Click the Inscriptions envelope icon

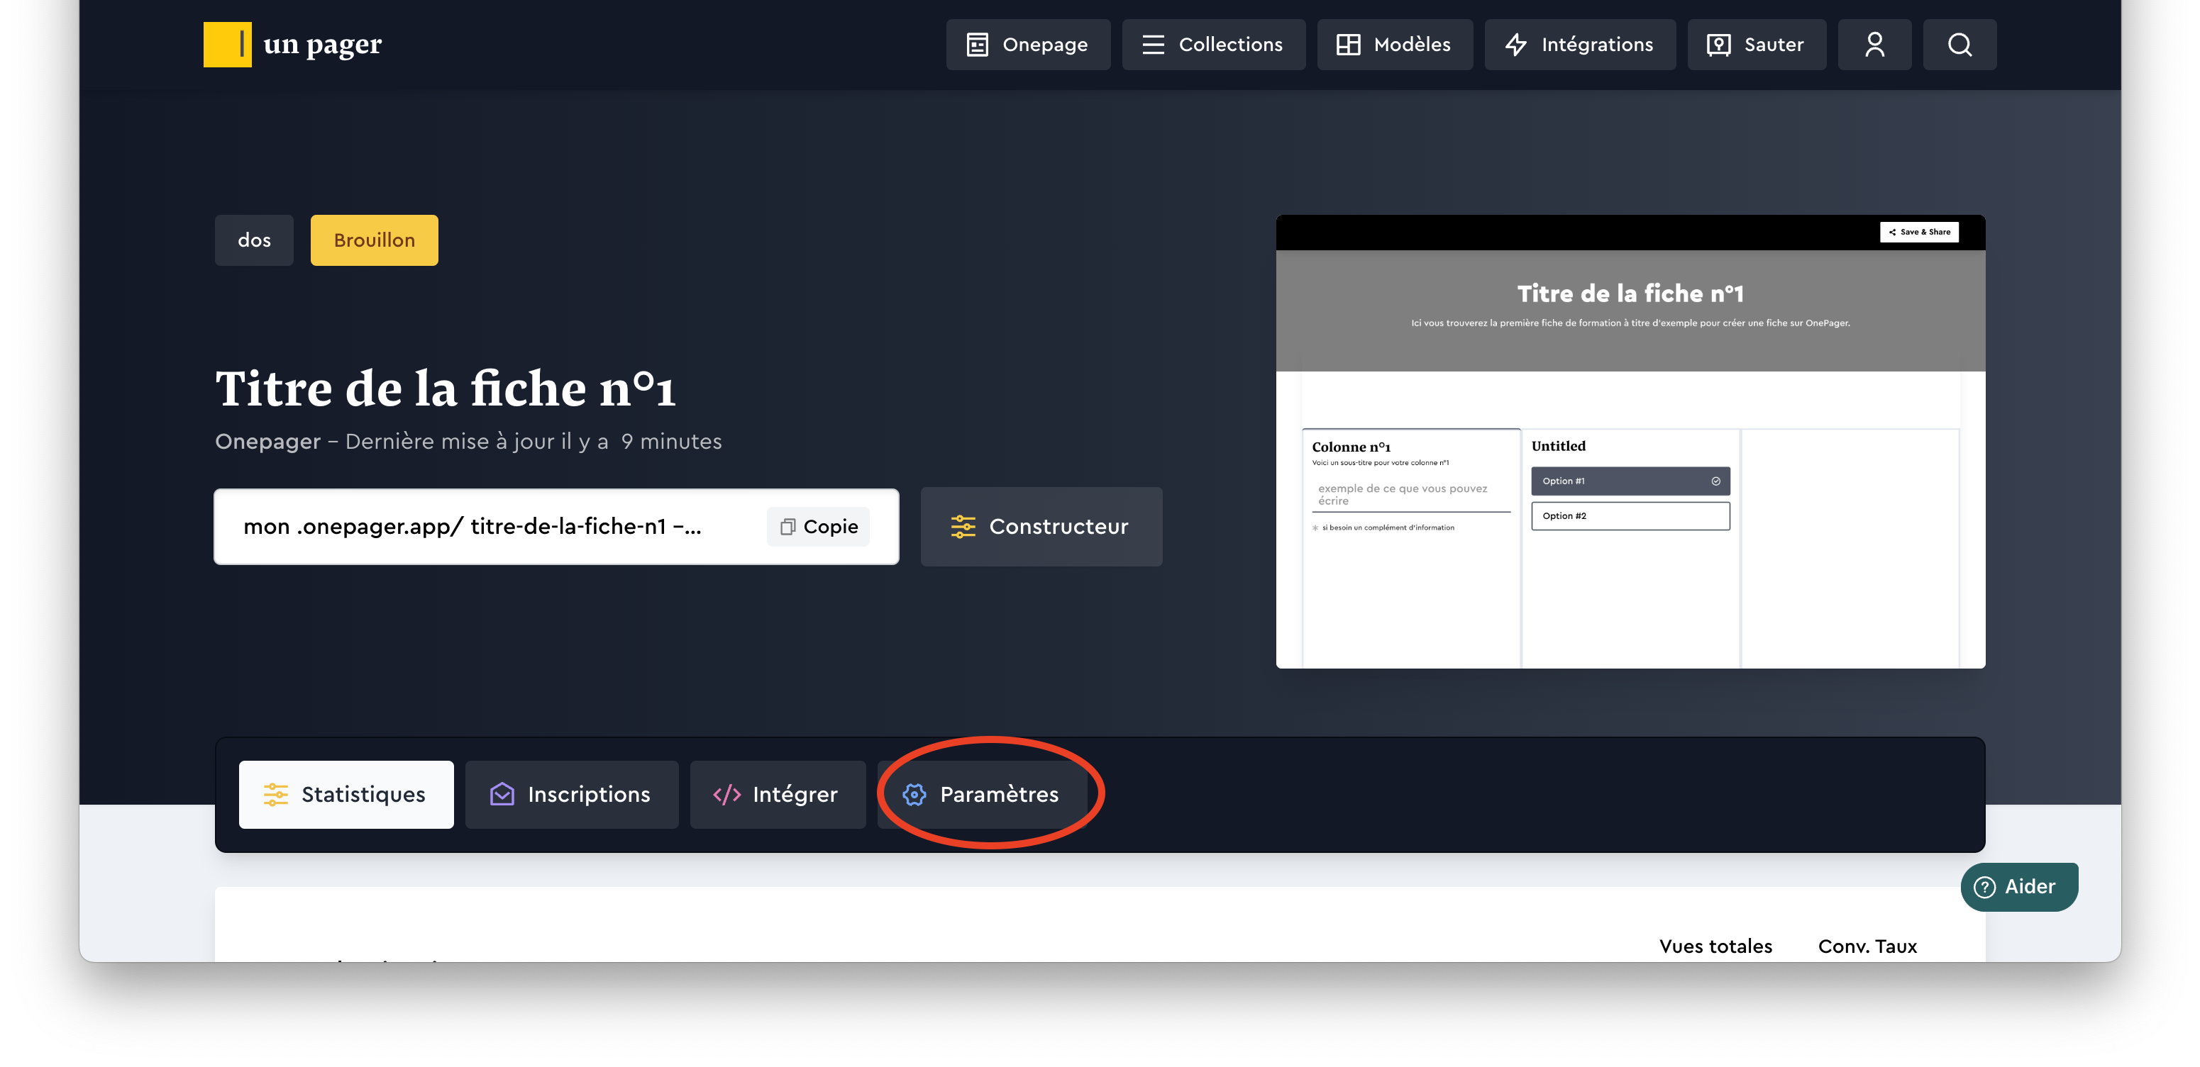click(x=502, y=795)
